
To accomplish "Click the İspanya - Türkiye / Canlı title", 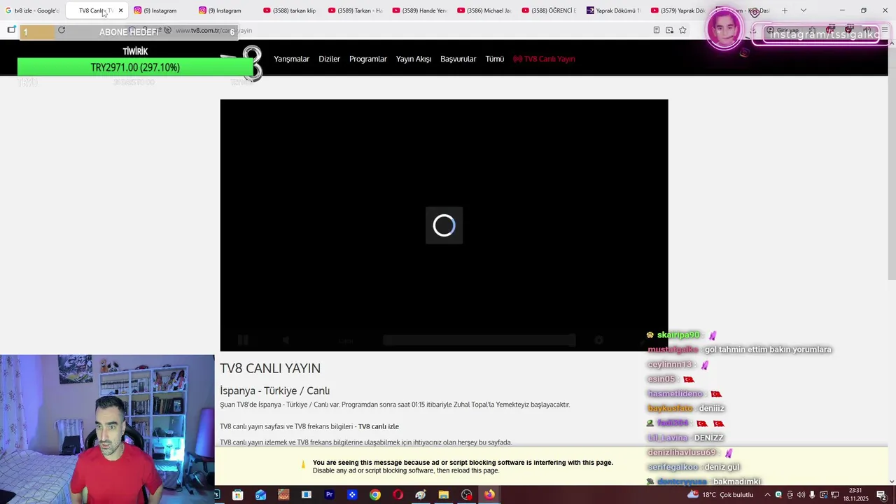I will (x=274, y=391).
